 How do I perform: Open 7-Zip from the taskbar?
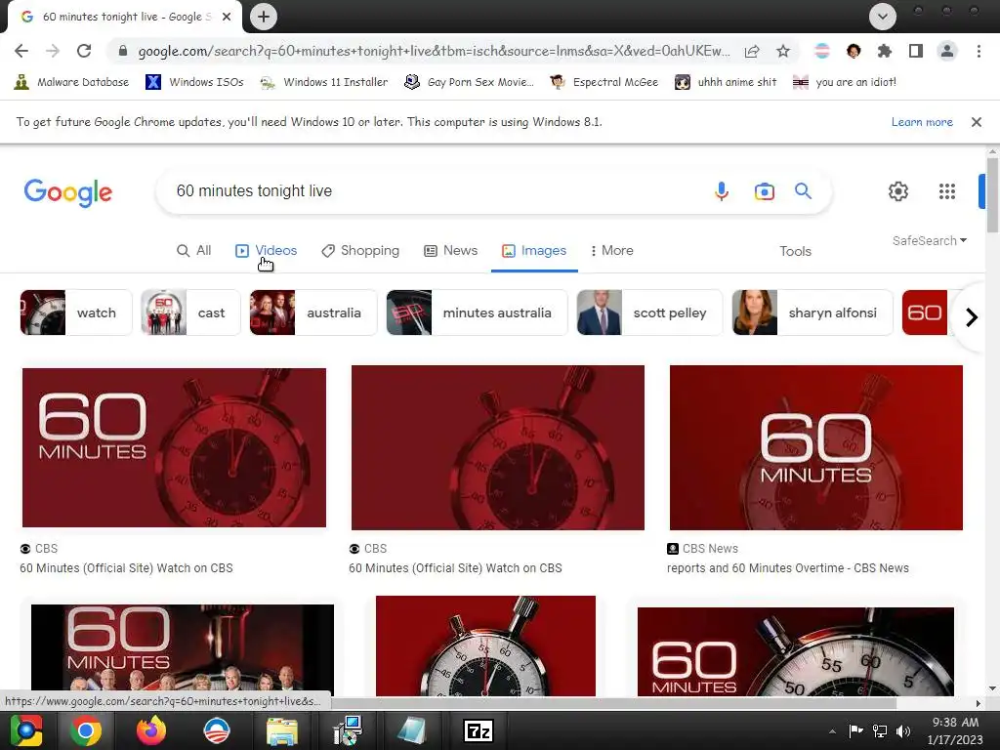tap(479, 730)
